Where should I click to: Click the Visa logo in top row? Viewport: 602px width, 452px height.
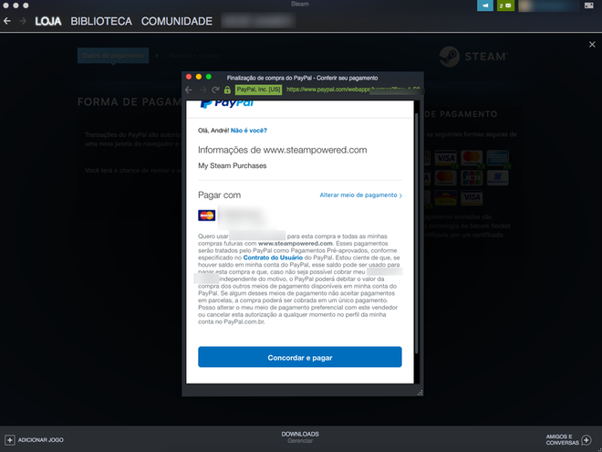(445, 158)
